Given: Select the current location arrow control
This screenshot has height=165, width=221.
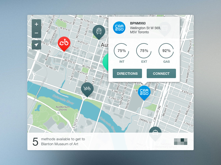Looking at the screenshot, I should coord(36,45).
